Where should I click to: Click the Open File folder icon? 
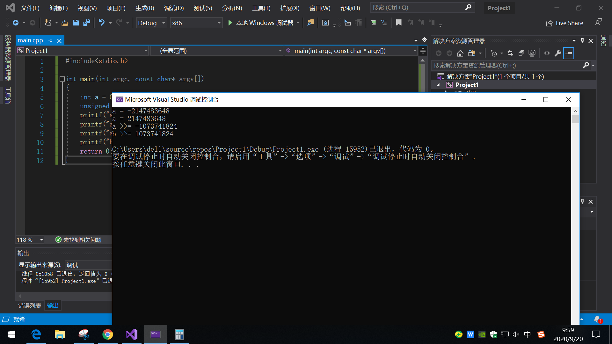[x=65, y=23]
